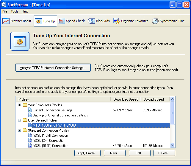Click the Current Connection Settings checkmark icon
The height and width of the screenshot is (166, 191).
pos(30,110)
